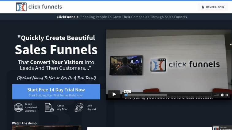The image size is (232, 130).
Task: Open video settings gear
Action: click(x=222, y=95)
